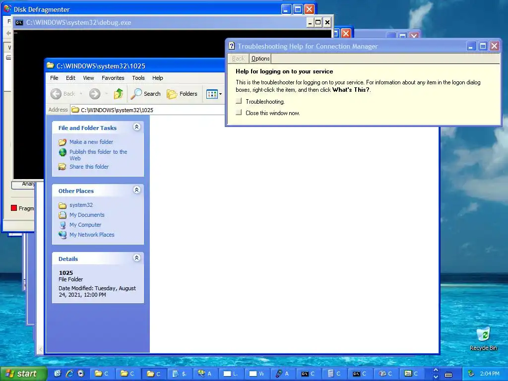This screenshot has width=508, height=381.
Task: Click the red Fragmented legend swatch in Defragmenter
Action: click(13, 208)
